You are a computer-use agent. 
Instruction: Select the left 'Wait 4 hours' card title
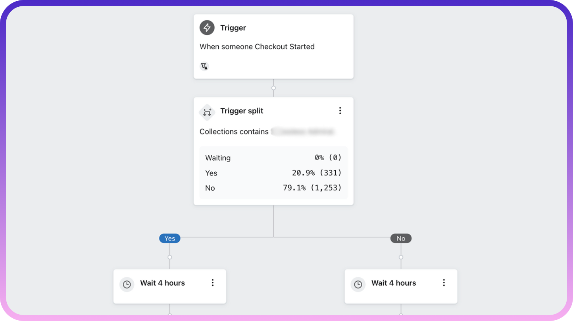coord(162,283)
